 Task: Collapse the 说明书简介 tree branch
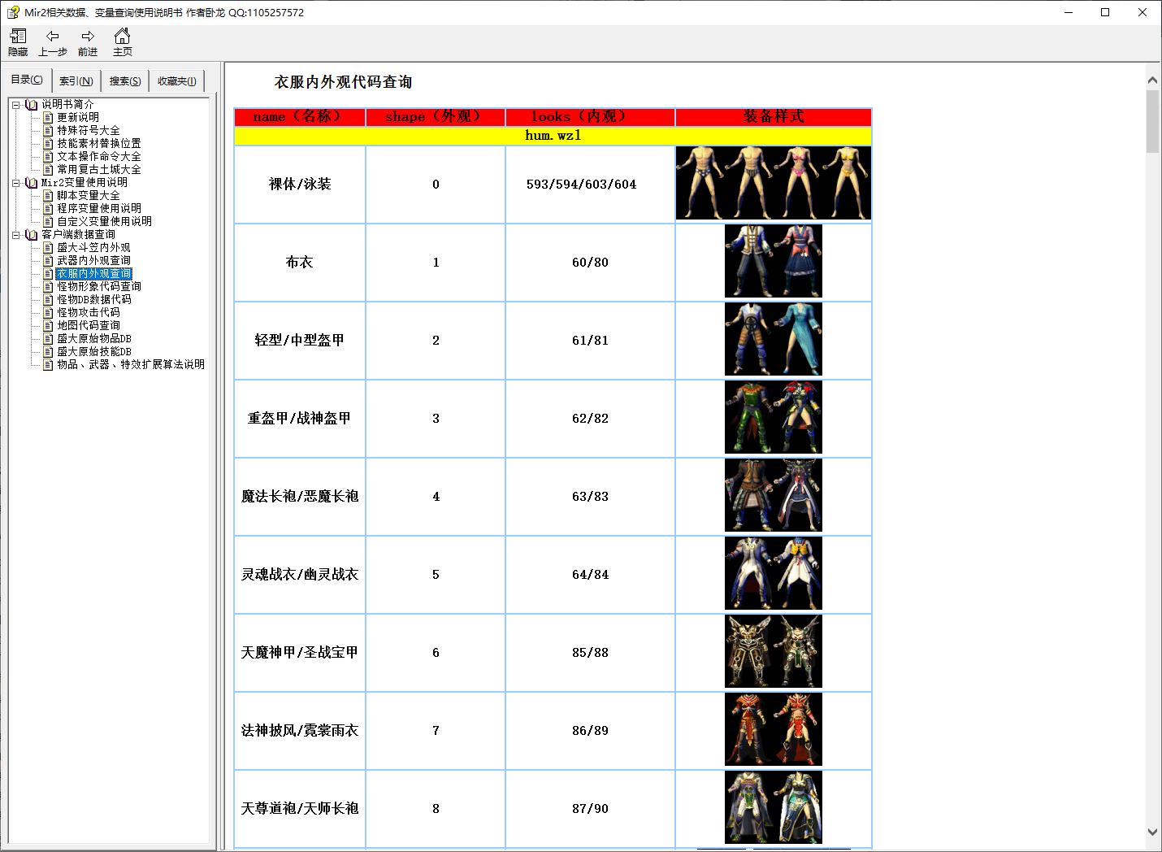click(15, 104)
